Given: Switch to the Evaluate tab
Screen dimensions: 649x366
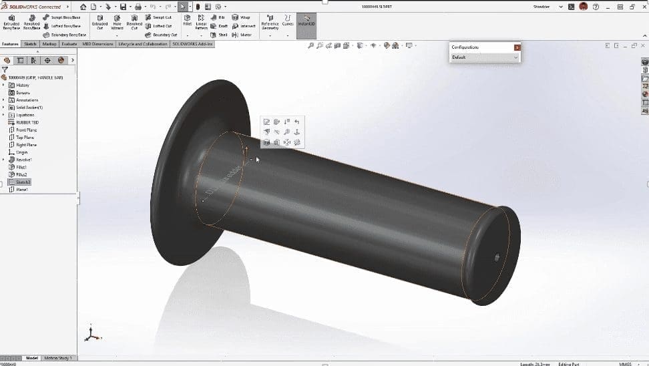Looking at the screenshot, I should (69, 44).
